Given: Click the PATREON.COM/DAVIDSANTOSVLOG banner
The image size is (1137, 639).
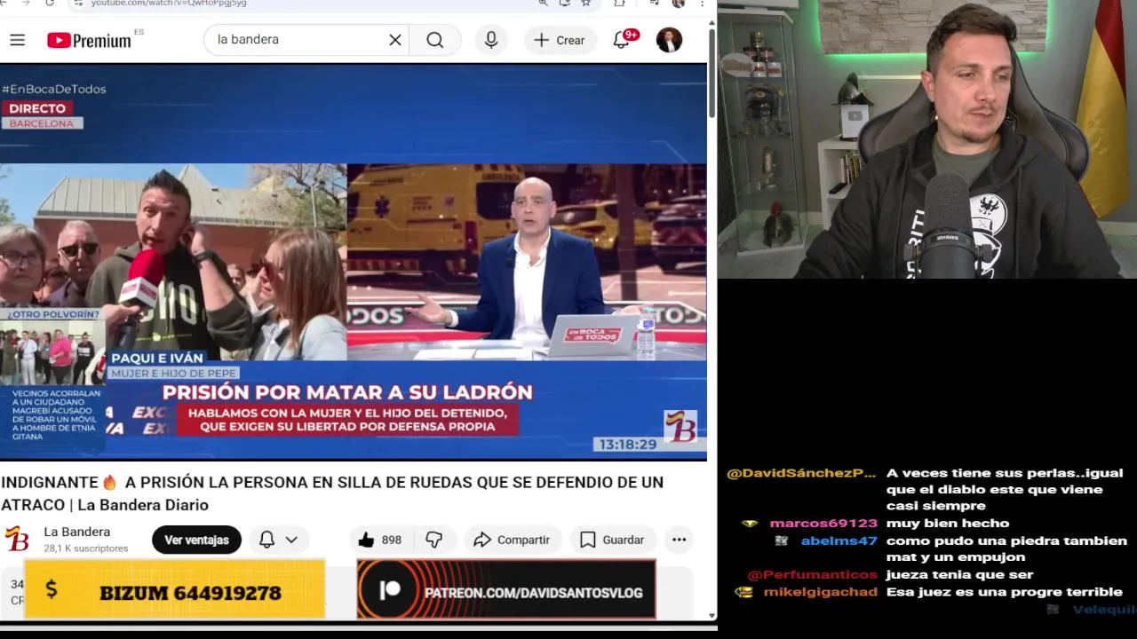Looking at the screenshot, I should [506, 589].
